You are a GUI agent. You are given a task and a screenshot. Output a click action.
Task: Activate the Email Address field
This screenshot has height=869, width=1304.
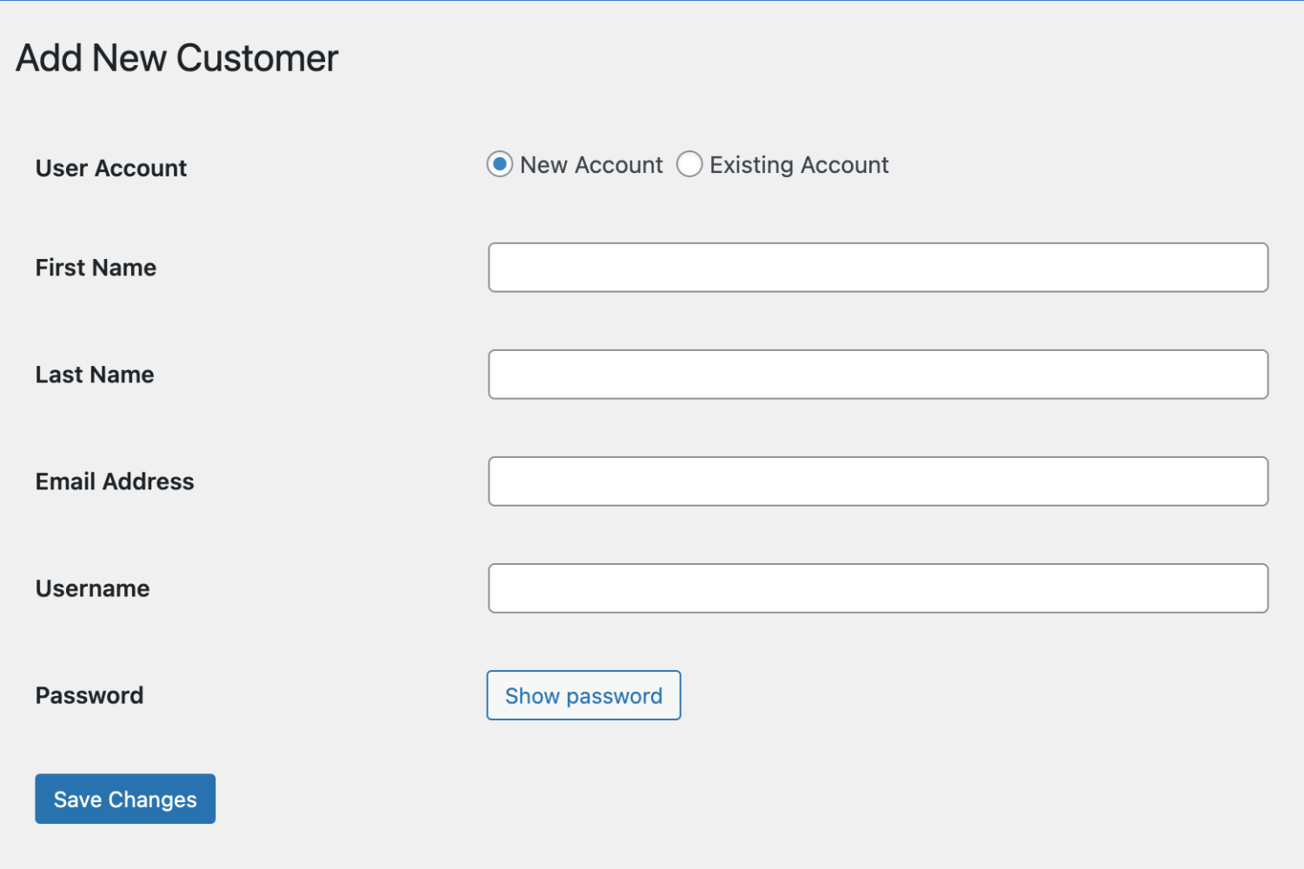point(878,481)
